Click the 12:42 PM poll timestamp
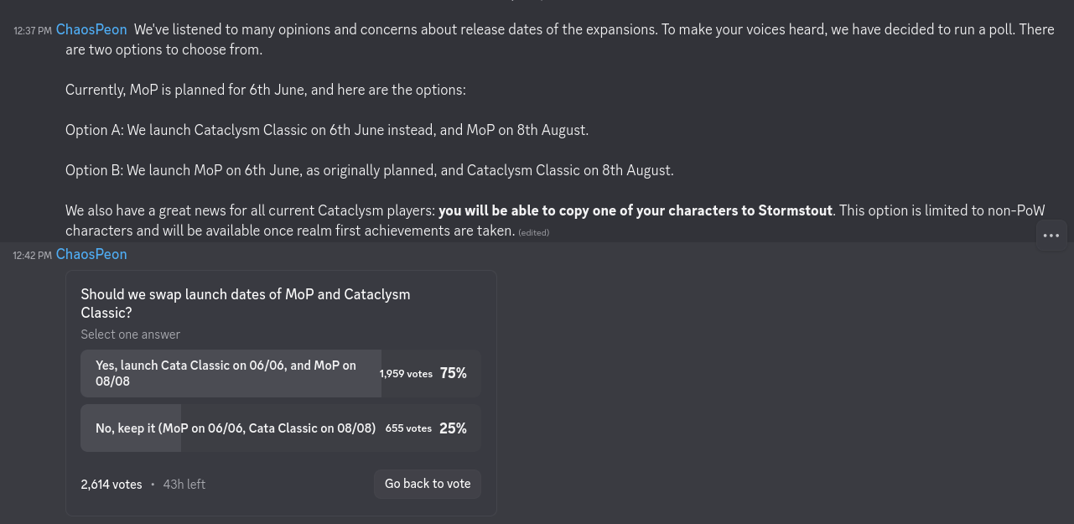Screen dimensions: 1074x524 pyautogui.click(x=33, y=255)
